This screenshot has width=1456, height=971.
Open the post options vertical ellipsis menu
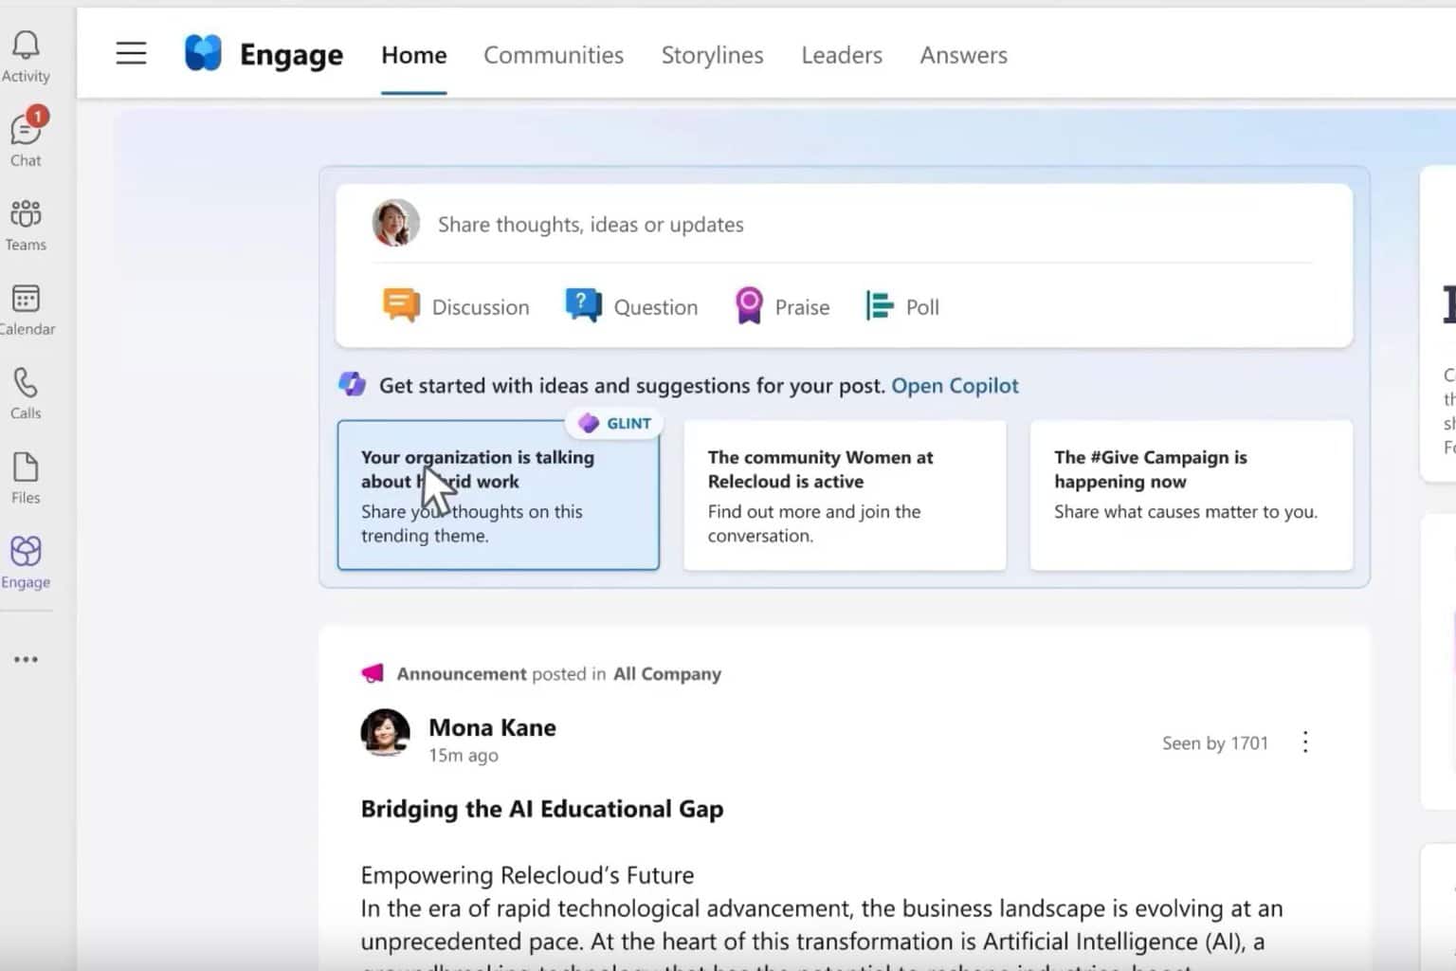point(1305,742)
